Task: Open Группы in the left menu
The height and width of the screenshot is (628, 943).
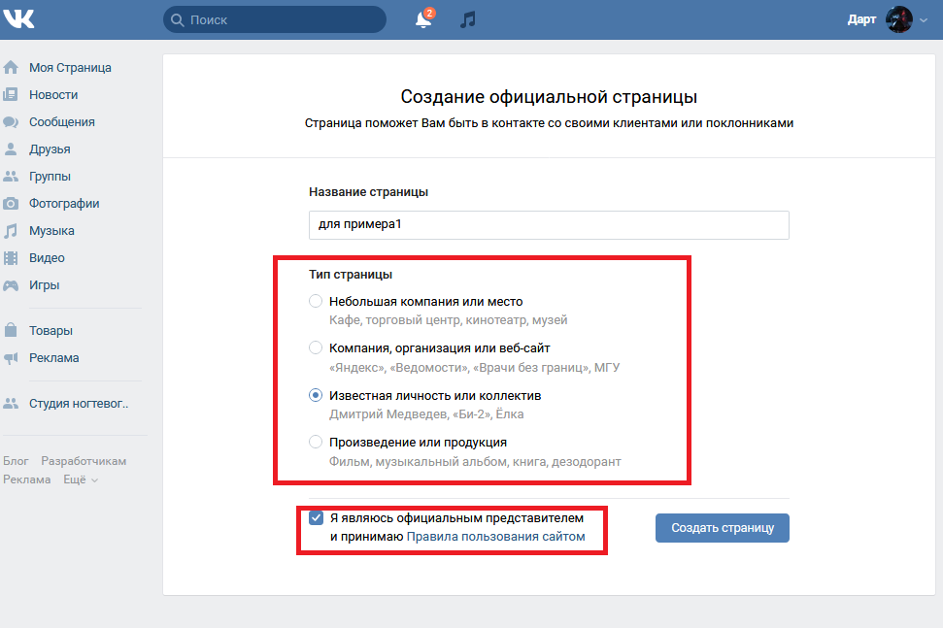Action: tap(50, 177)
